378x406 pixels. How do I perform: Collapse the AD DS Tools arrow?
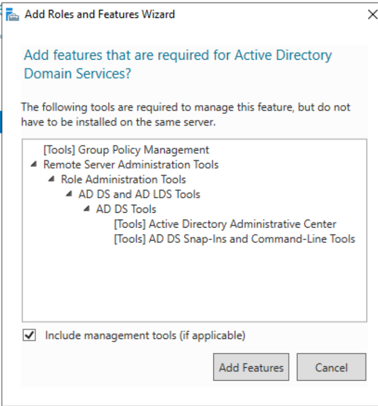click(87, 209)
